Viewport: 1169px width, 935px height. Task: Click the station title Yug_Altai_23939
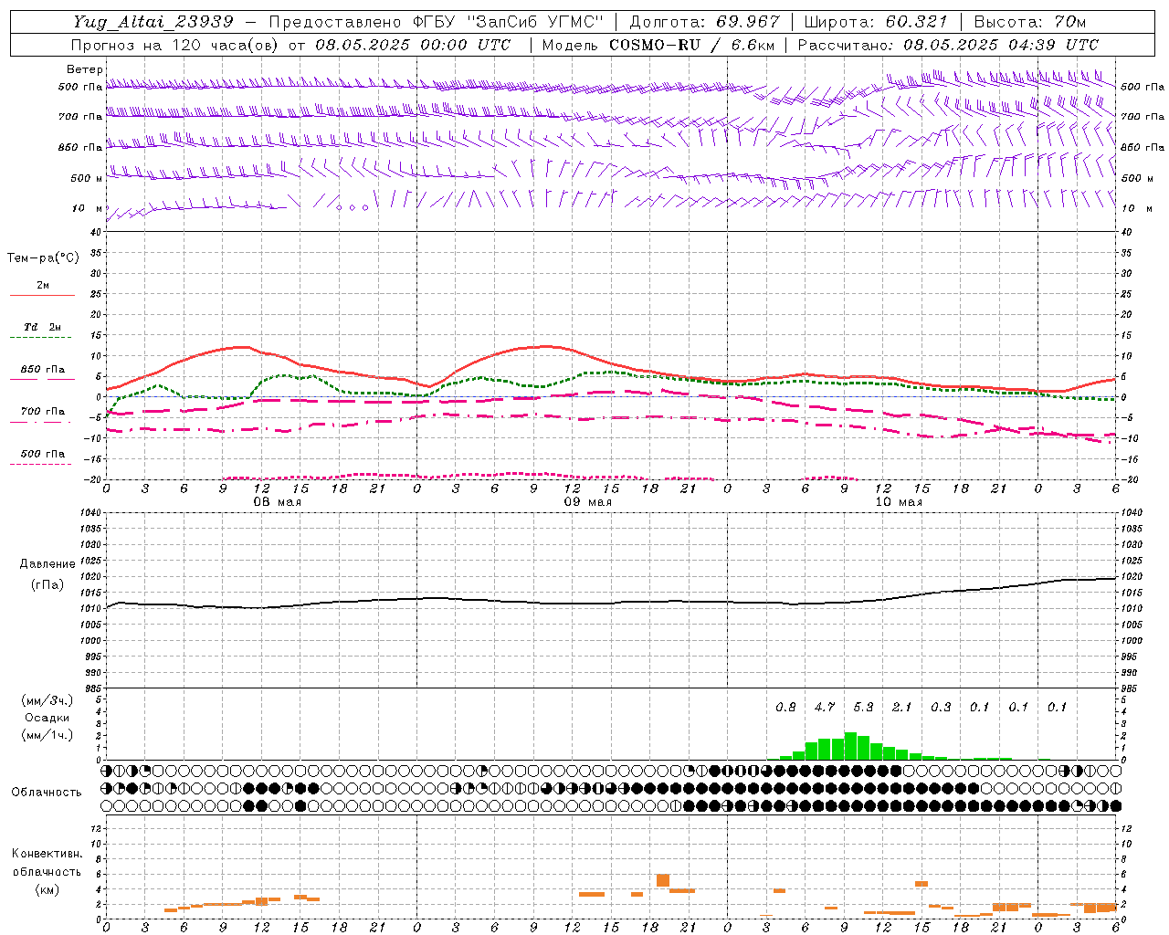[x=153, y=22]
